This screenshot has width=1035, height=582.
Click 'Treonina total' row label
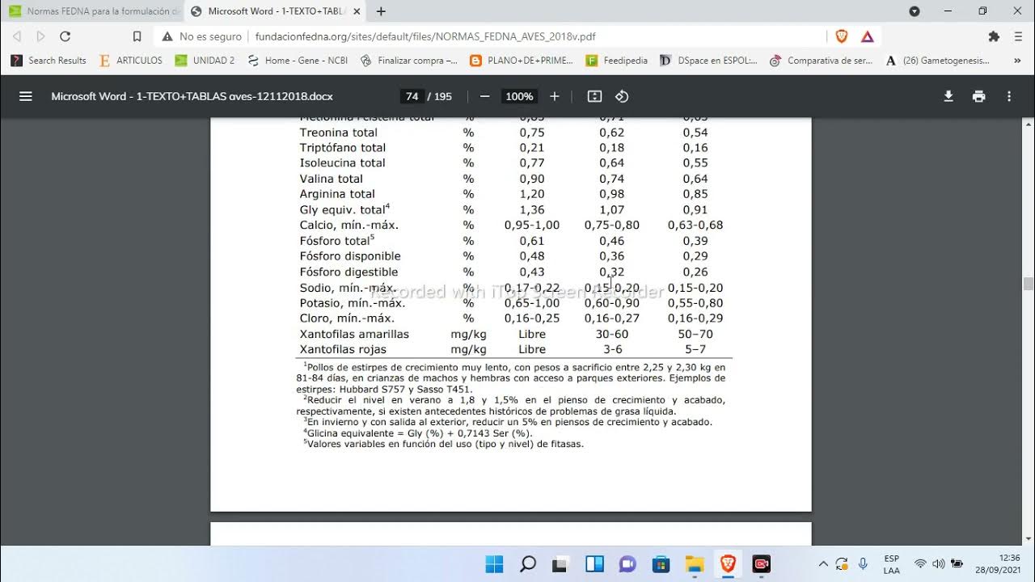click(338, 133)
